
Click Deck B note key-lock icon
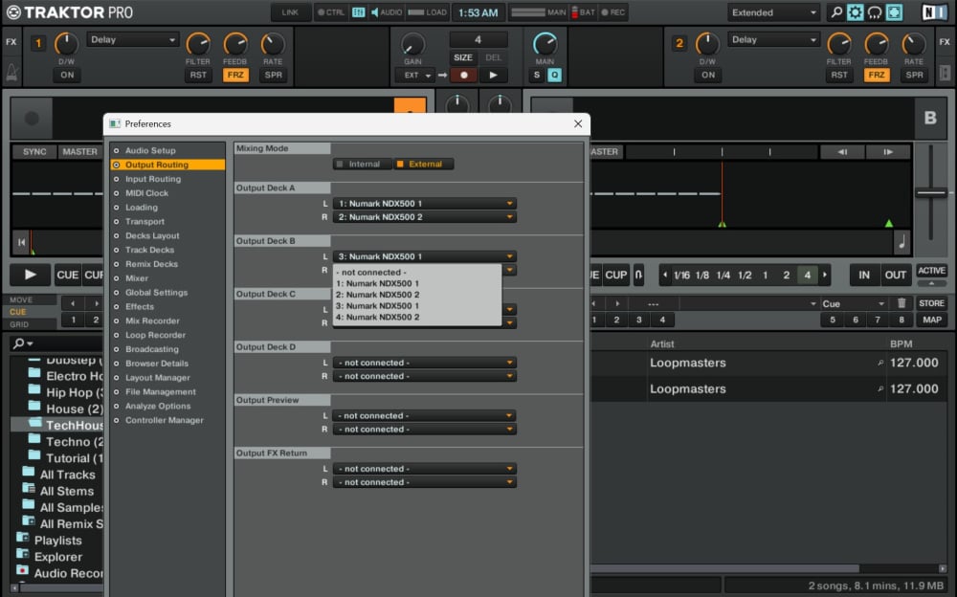902,242
